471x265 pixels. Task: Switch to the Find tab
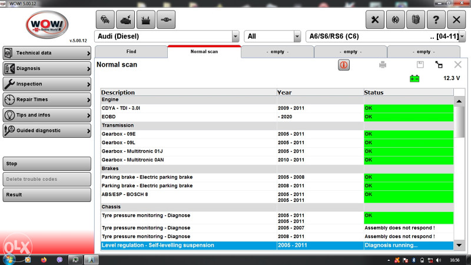131,52
